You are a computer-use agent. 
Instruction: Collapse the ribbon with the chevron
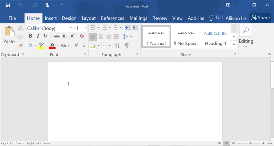click(x=269, y=54)
